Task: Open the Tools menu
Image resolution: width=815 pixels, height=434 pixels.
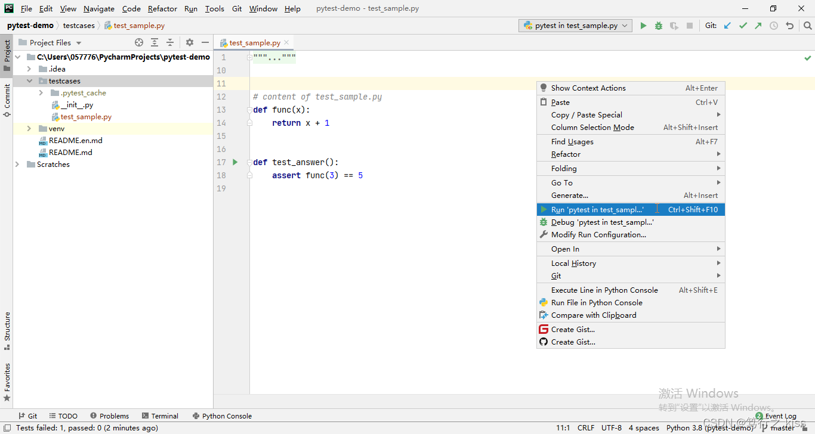Action: point(214,8)
